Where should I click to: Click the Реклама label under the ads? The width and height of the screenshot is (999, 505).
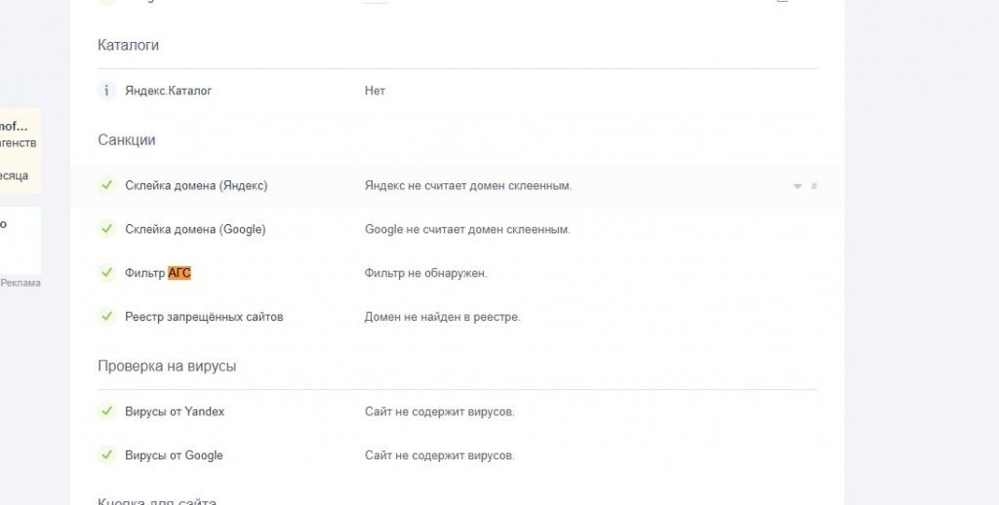click(x=20, y=283)
